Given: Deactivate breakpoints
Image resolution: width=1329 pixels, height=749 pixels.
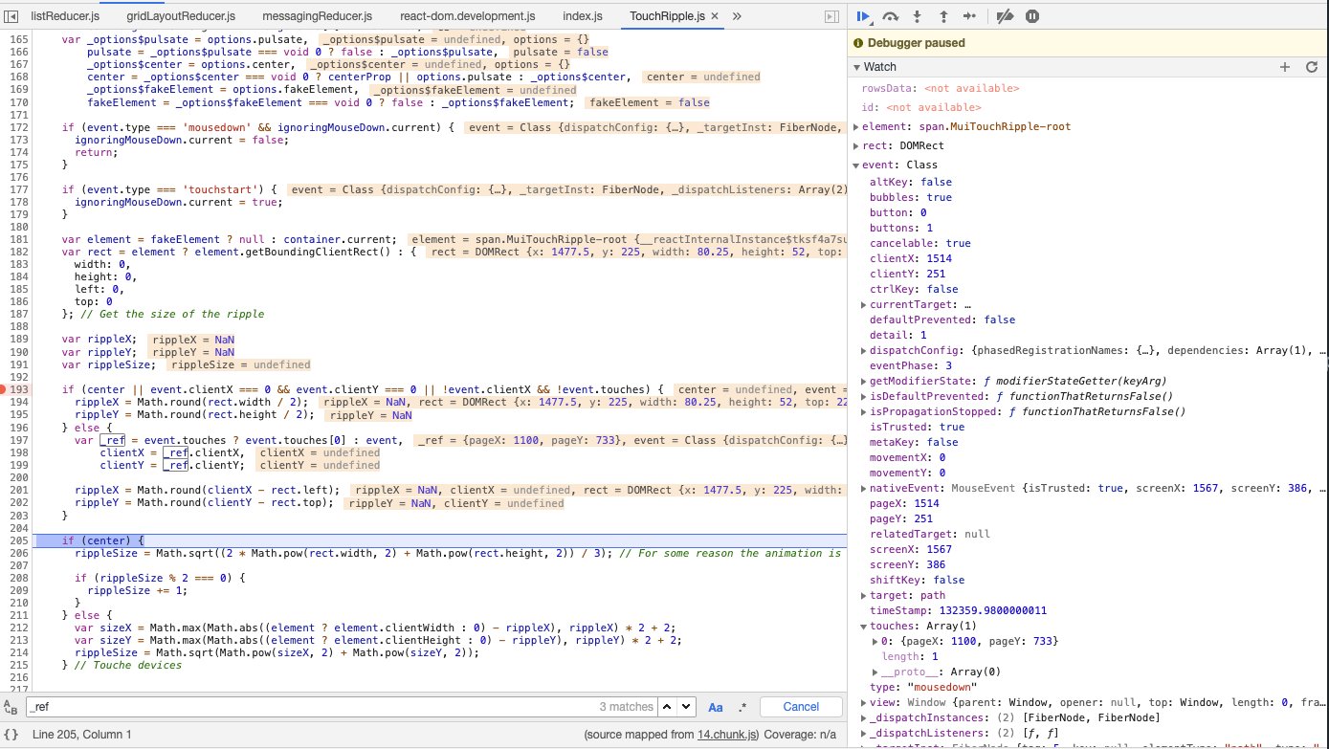Looking at the screenshot, I should (x=1004, y=16).
